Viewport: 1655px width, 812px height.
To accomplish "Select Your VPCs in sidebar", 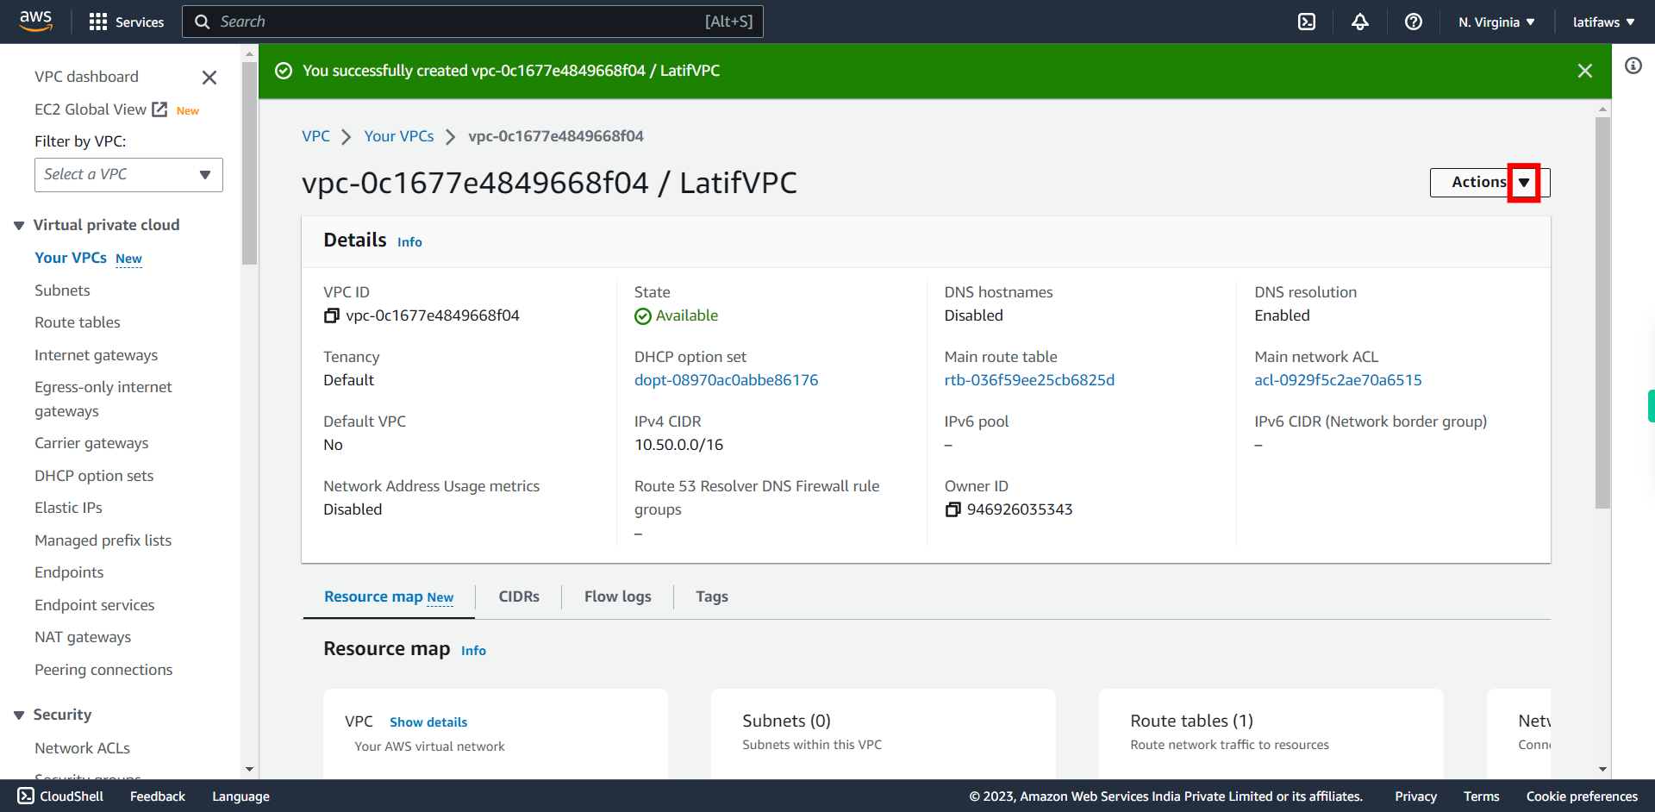I will [71, 258].
